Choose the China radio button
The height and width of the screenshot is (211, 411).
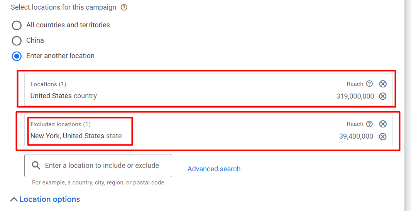point(17,41)
